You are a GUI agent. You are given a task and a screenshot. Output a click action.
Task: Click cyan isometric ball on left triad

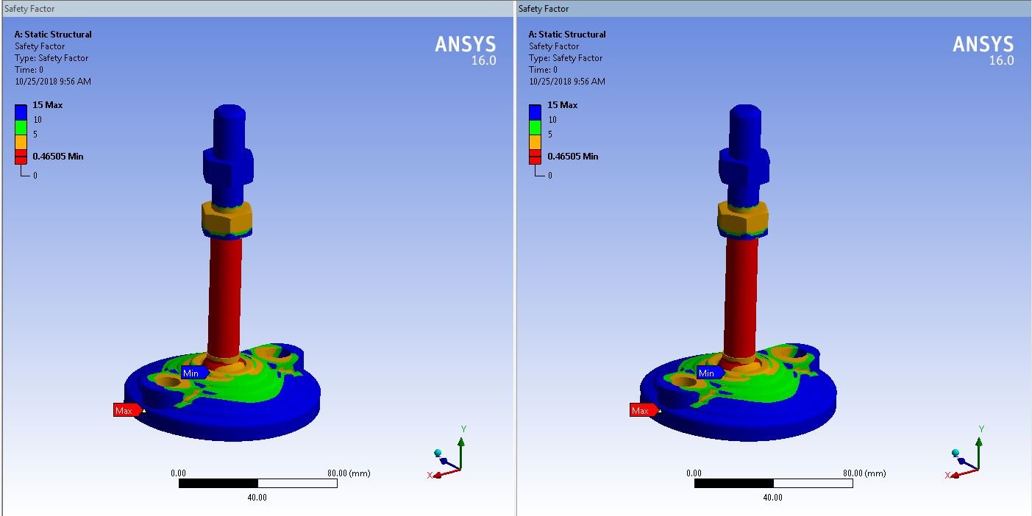[x=438, y=453]
